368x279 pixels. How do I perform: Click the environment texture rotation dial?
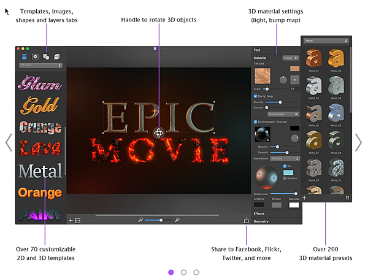point(295,138)
